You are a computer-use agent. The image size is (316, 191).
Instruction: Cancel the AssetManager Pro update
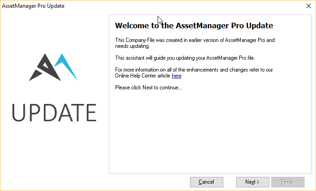pyautogui.click(x=206, y=182)
